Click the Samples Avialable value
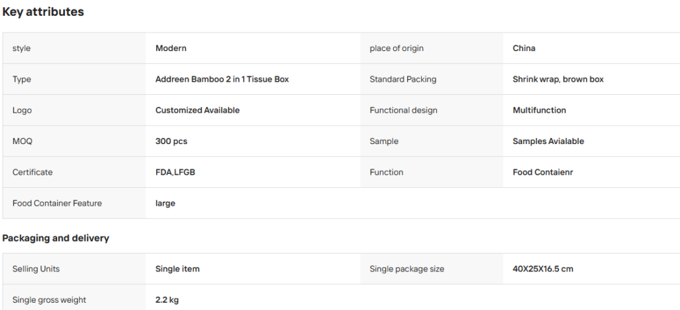This screenshot has height=310, width=680. pos(548,141)
